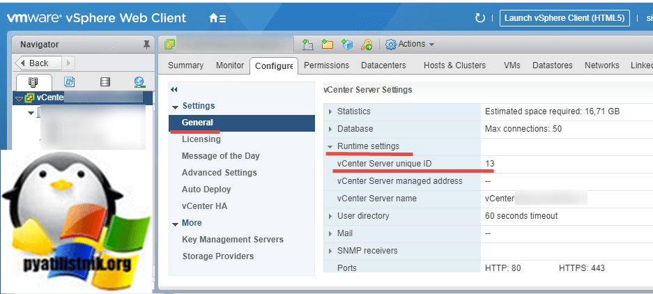Image resolution: width=653 pixels, height=294 pixels.
Task: Collapse the vCenter tree node
Action: [19, 98]
